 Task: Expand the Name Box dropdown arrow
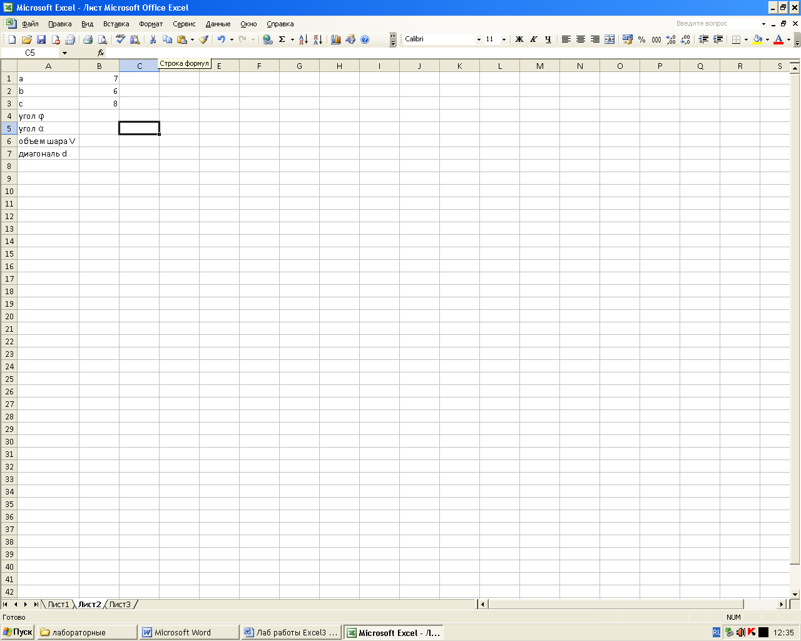click(x=64, y=53)
